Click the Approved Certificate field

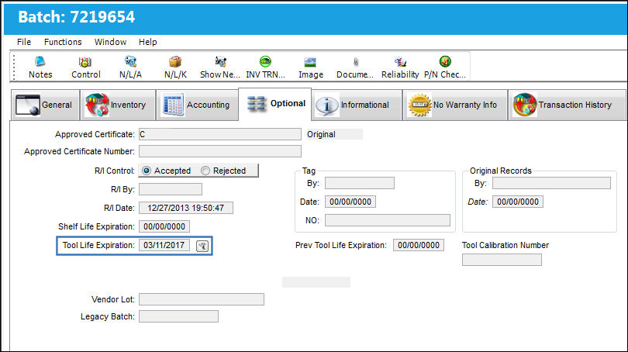point(220,134)
